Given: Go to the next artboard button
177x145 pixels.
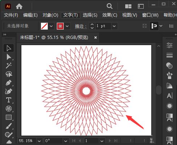Looking at the screenshot, I should pos(110,141).
